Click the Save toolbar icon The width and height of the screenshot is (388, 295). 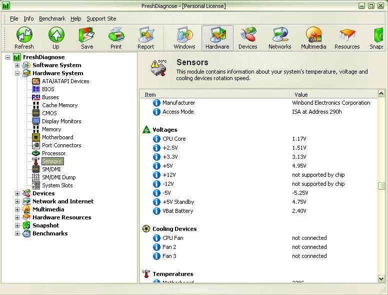pyautogui.click(x=87, y=35)
